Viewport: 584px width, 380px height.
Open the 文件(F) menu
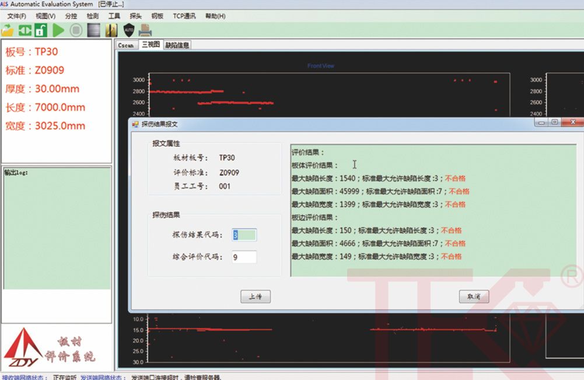pos(17,16)
